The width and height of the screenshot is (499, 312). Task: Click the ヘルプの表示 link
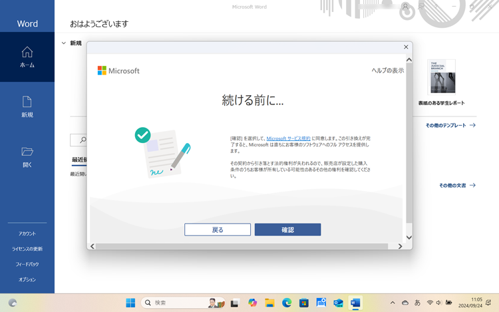click(387, 71)
